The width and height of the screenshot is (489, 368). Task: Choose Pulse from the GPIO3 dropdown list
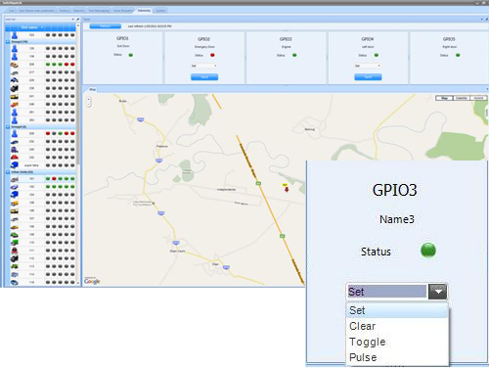click(x=397, y=357)
